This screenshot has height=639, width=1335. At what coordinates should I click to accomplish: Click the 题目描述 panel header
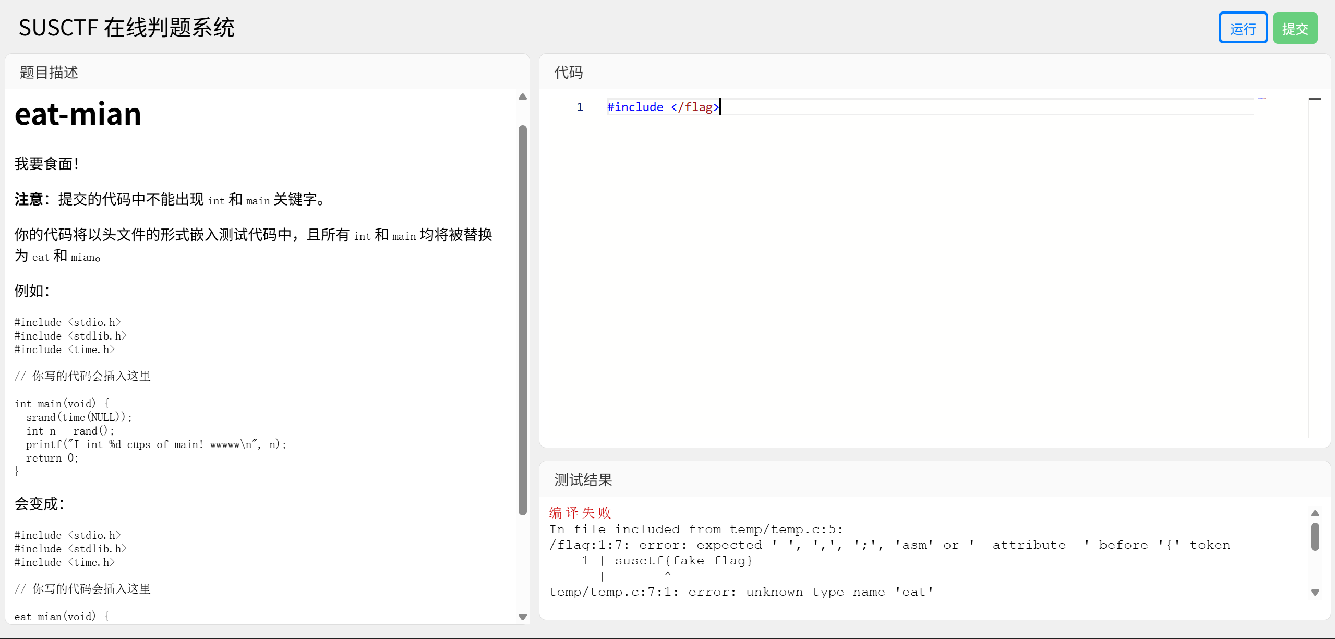point(49,73)
